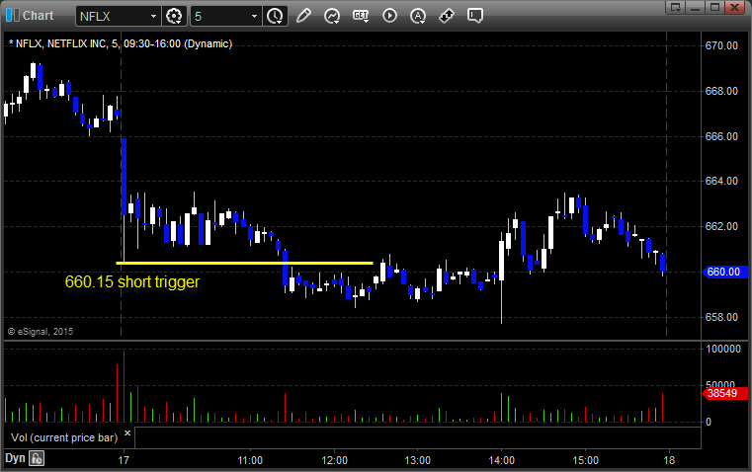752x472 pixels.
Task: Click the red 38549 volume marker
Action: (x=724, y=393)
